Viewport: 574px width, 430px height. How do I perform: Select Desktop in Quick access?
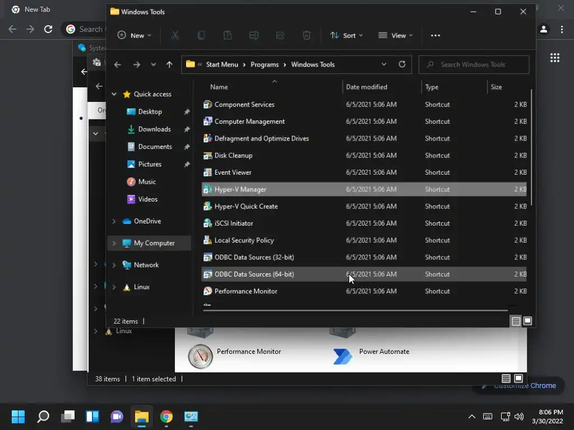coord(150,111)
